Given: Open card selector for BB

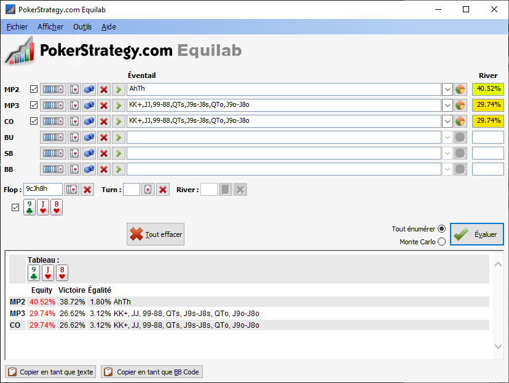Looking at the screenshot, I should (74, 169).
